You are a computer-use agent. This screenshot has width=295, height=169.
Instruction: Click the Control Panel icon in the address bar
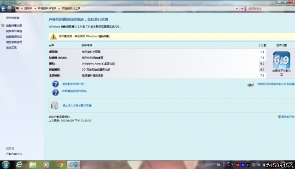point(18,8)
